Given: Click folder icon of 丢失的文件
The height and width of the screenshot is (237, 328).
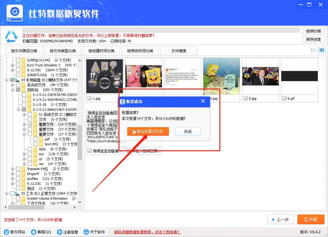Looking at the screenshot, I should tap(23, 85).
